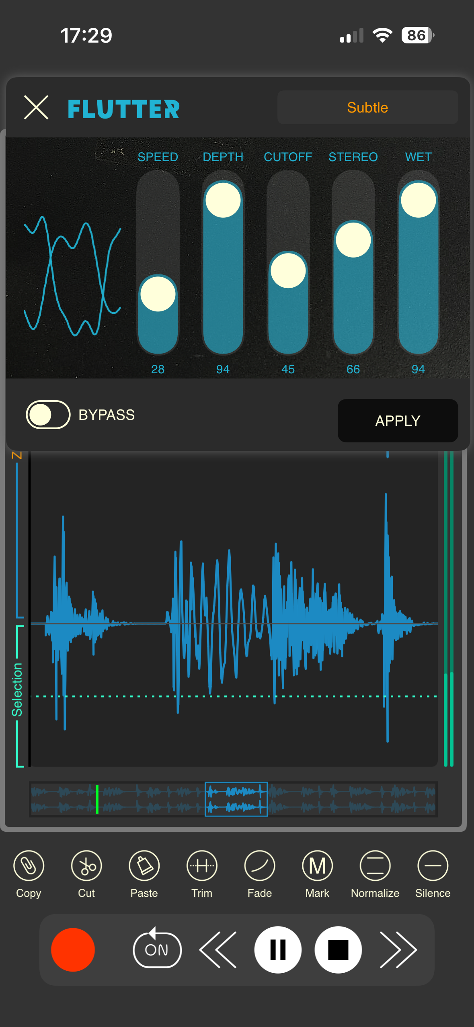Click the FLUTTER title text
Screen dimensions: 474x1027
(x=123, y=109)
